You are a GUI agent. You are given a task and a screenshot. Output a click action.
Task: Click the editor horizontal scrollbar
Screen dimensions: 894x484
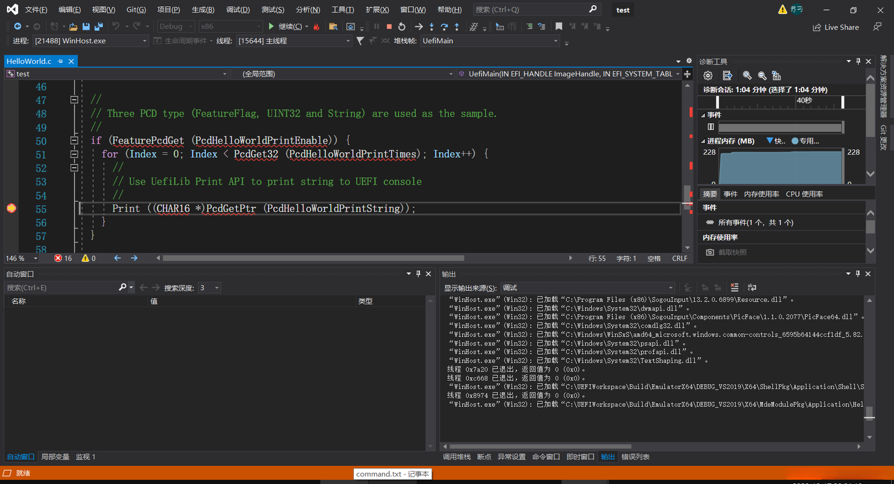click(313, 258)
